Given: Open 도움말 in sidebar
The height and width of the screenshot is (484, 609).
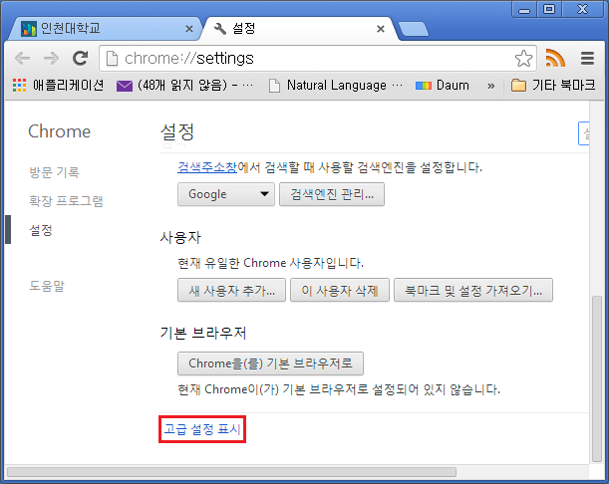Looking at the screenshot, I should 47,286.
